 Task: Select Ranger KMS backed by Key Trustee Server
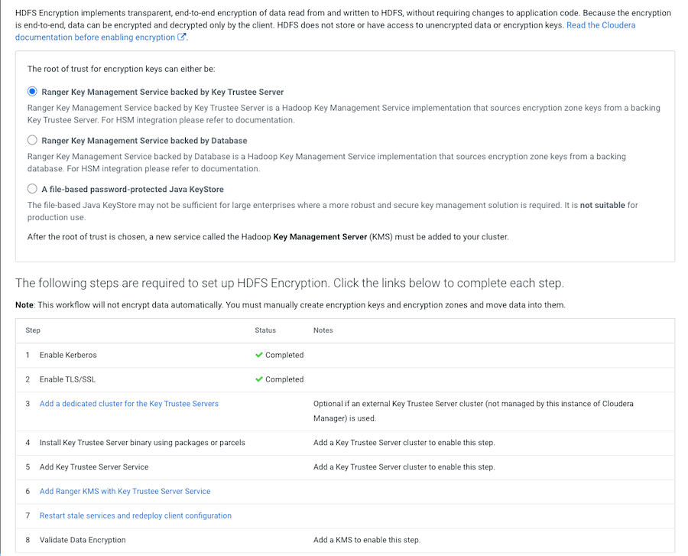tap(32, 92)
